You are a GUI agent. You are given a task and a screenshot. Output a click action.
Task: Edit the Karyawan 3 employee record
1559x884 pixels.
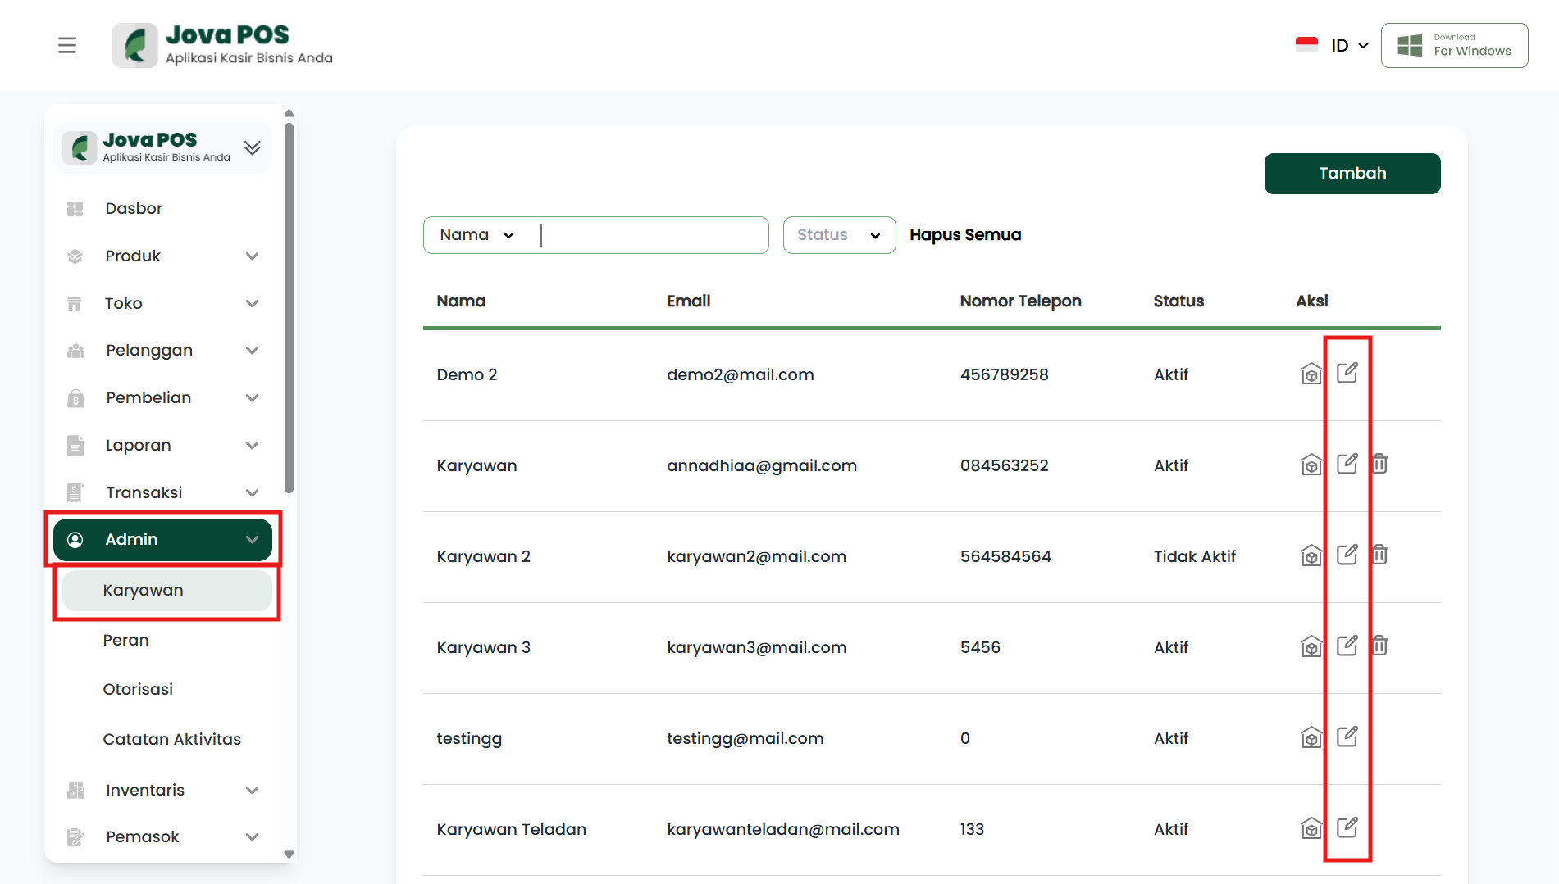[1347, 646]
